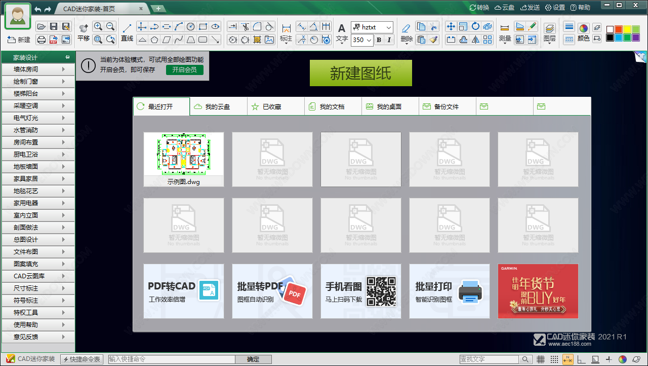Click the rotate tool icon
This screenshot has width=648, height=366.
coord(475,26)
